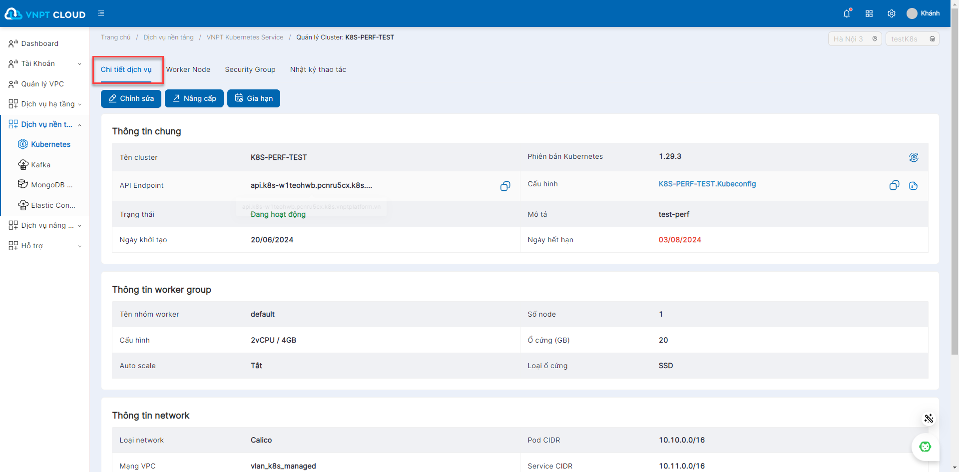959x472 pixels.
Task: Expand Dịch vụ hạ tầng sidebar menu
Action: (x=45, y=104)
